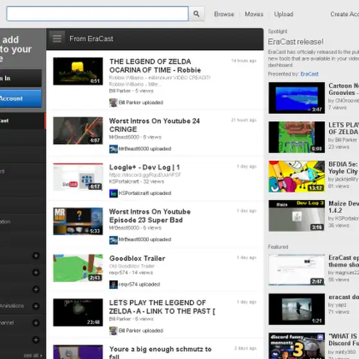This screenshot has height=359, width=359.
Task: Click the BFDIA 5e spotlight thumbnail
Action: click(x=297, y=176)
